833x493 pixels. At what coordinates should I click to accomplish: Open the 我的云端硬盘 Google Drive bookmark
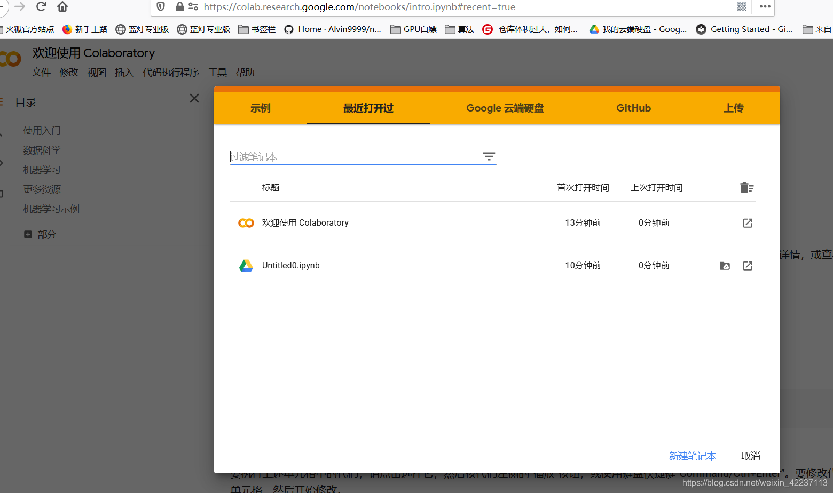[638, 29]
